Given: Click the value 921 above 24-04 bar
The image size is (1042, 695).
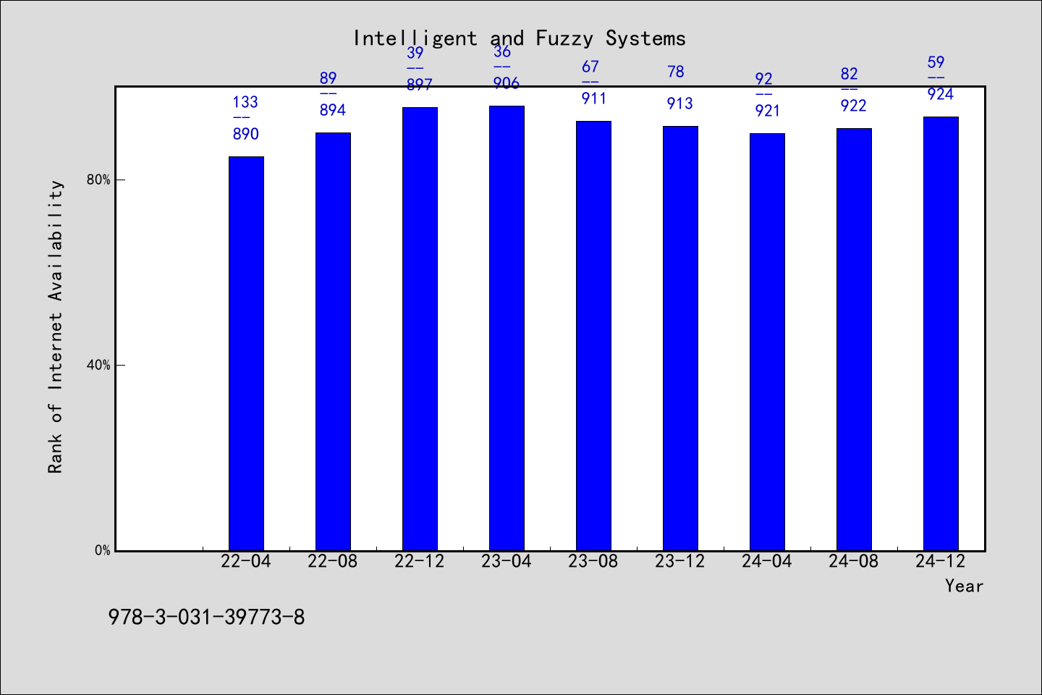Looking at the screenshot, I should coord(768,111).
